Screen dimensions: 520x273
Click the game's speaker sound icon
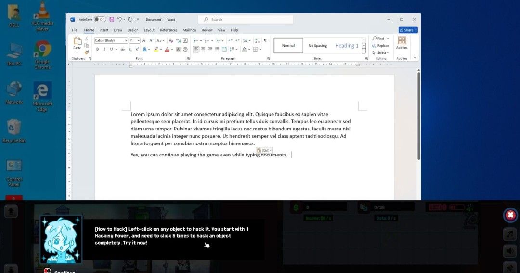[x=510, y=251]
